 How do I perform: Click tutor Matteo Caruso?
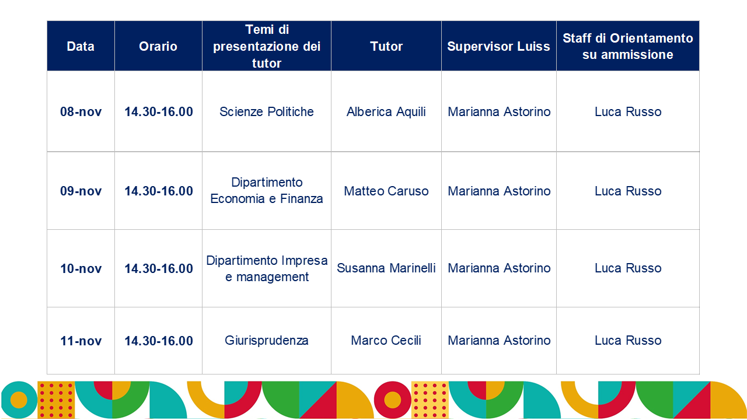[386, 191]
